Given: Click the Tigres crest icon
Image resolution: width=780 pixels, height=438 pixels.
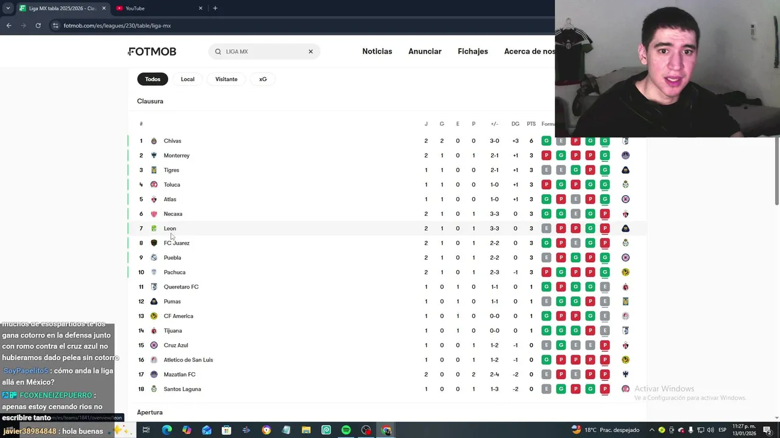Looking at the screenshot, I should 154,170.
